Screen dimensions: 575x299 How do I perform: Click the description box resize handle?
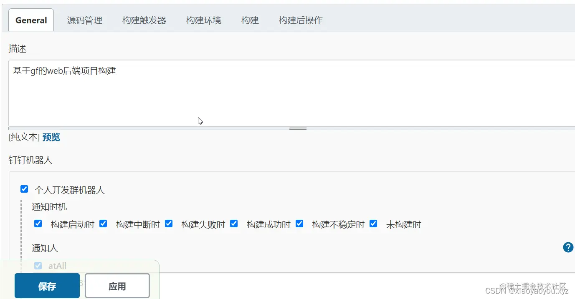click(298, 128)
